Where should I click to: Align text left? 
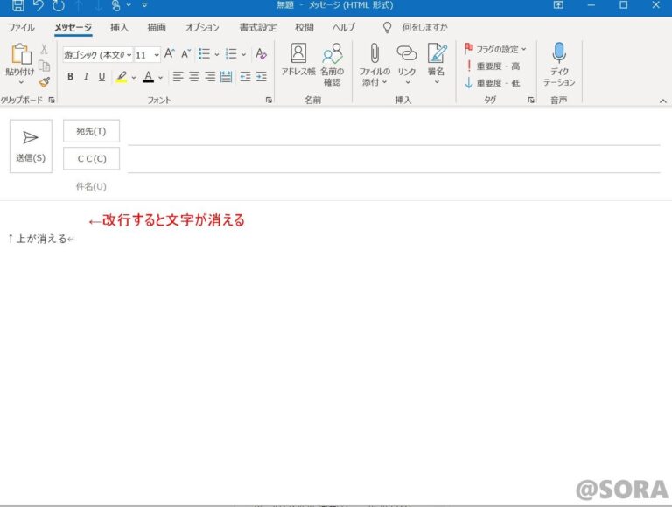click(x=178, y=77)
